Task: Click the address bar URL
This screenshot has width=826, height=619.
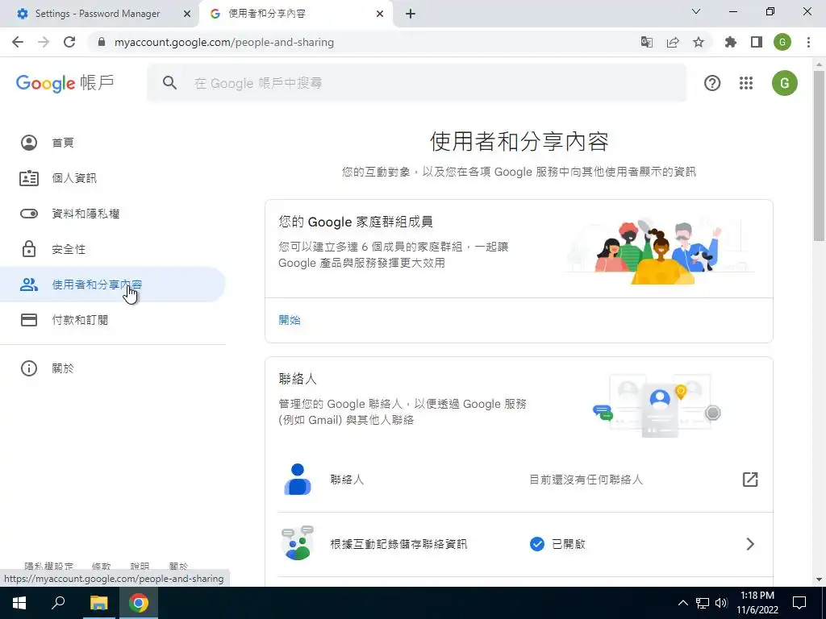Action: (224, 42)
